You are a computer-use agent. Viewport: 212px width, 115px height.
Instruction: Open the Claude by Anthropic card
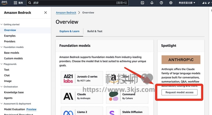[x=82, y=96]
